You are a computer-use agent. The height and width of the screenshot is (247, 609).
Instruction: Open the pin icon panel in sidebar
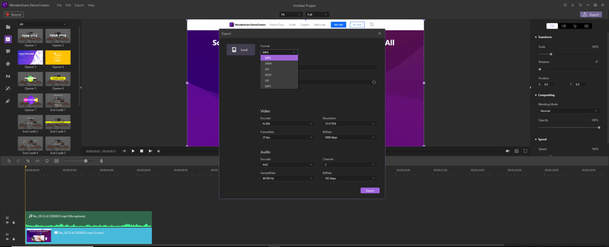coord(7,101)
